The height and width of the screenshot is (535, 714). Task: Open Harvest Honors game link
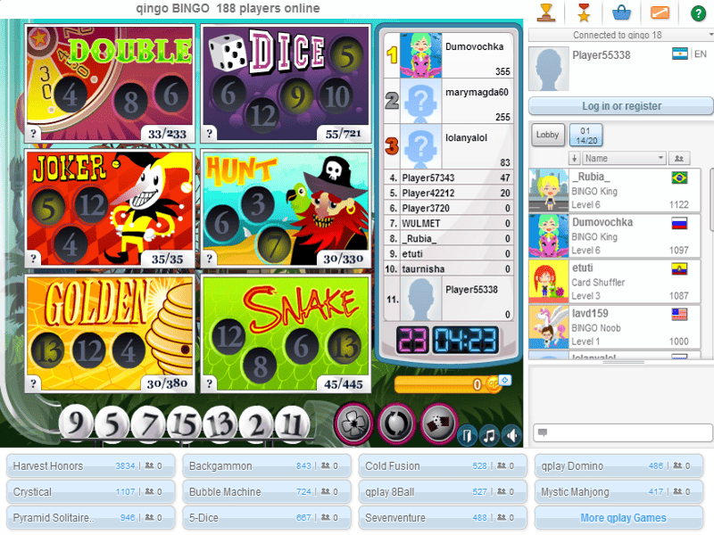(x=91, y=465)
